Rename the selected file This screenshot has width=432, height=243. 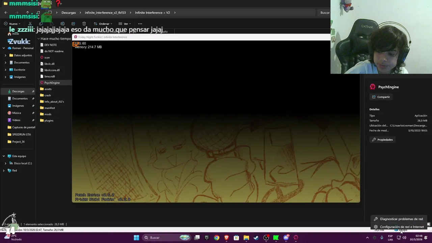(62, 24)
